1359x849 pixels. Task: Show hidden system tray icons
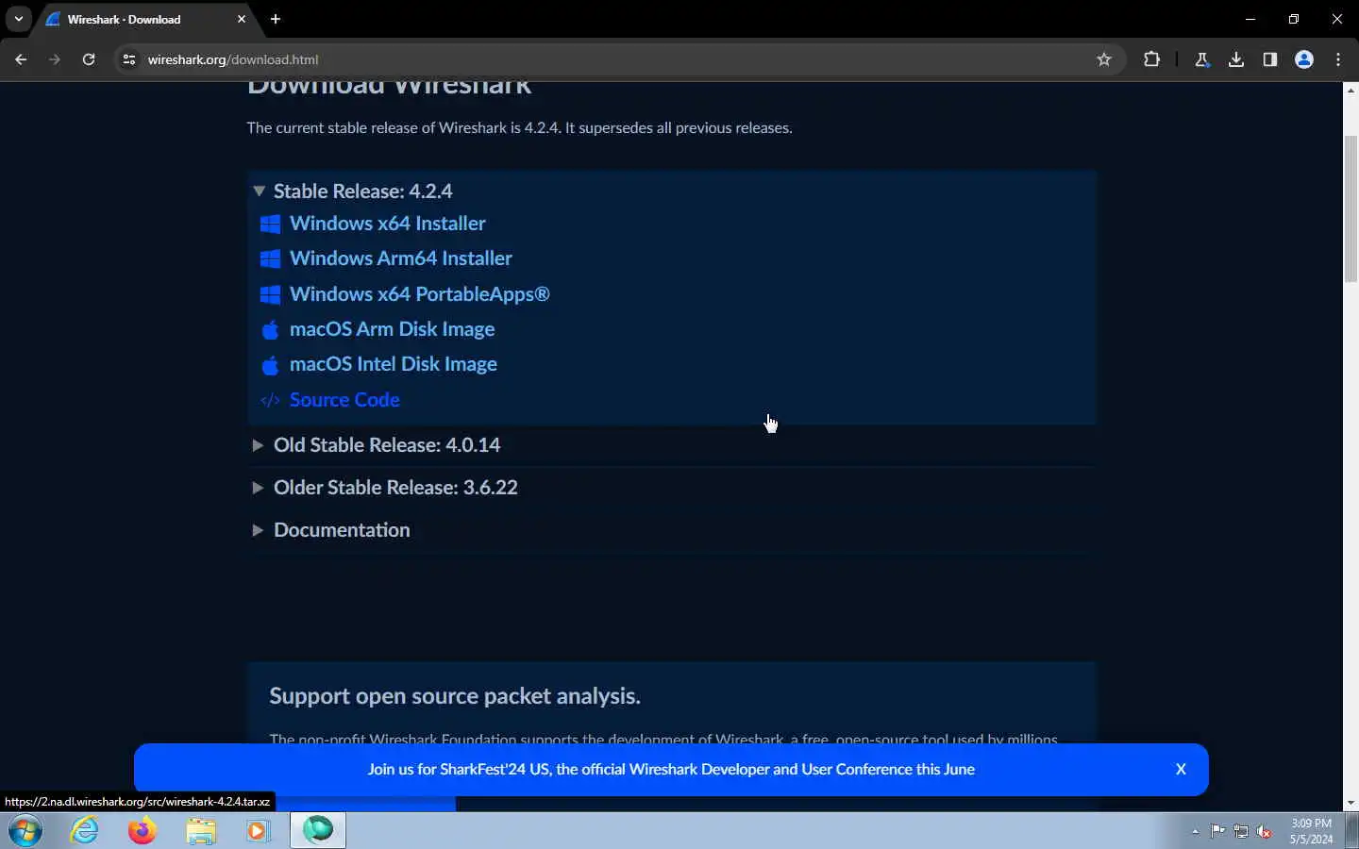click(x=1195, y=831)
